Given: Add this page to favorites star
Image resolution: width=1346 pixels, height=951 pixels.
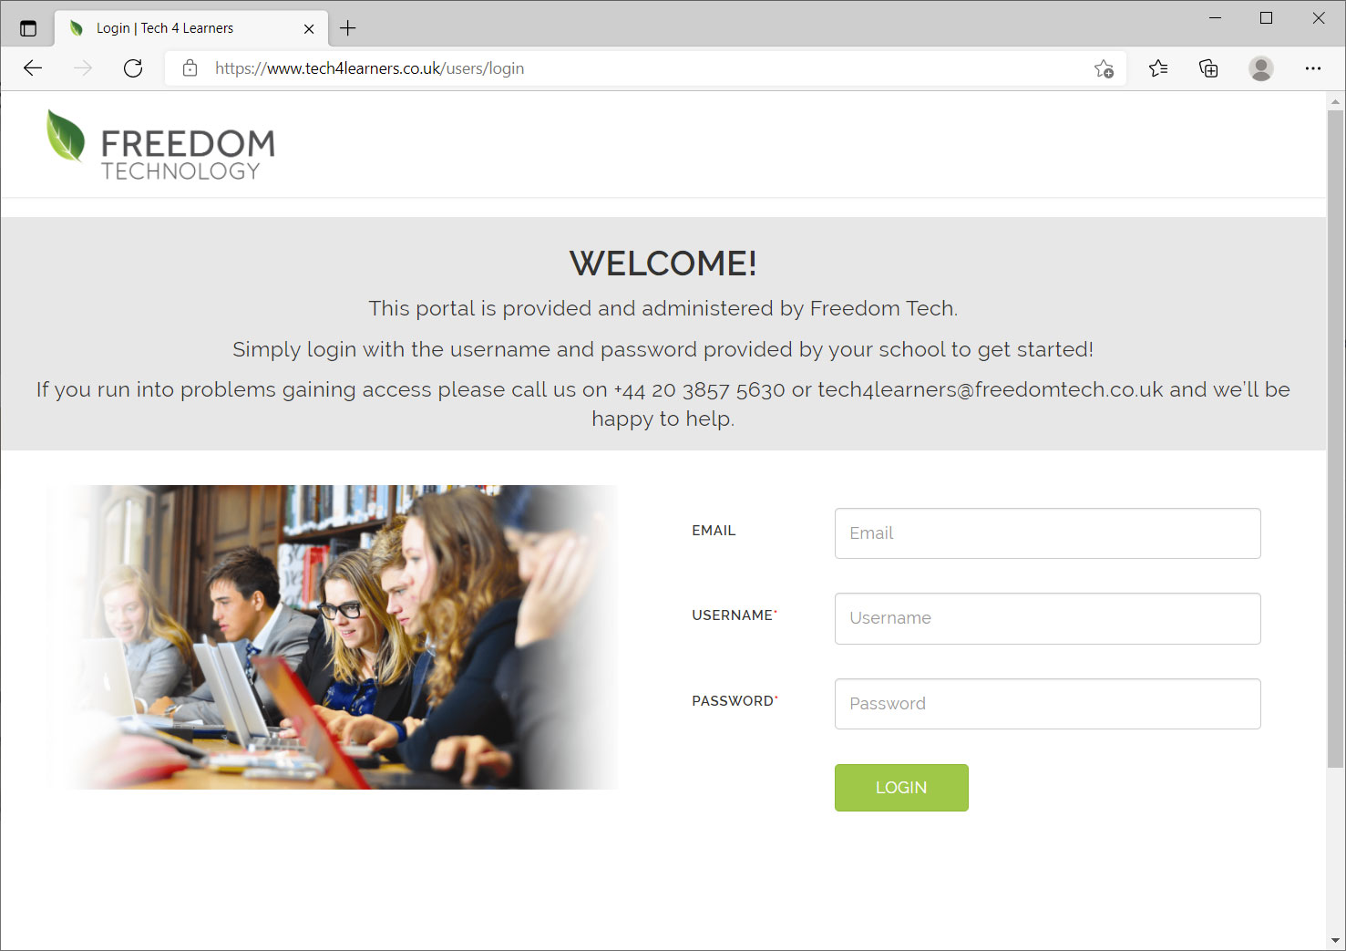Looking at the screenshot, I should point(1104,68).
